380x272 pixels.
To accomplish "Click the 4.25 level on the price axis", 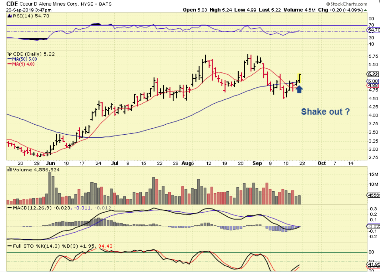I will 373,107.
